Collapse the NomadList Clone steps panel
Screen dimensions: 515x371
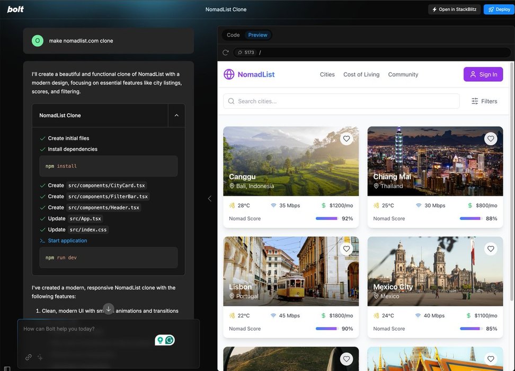176,115
